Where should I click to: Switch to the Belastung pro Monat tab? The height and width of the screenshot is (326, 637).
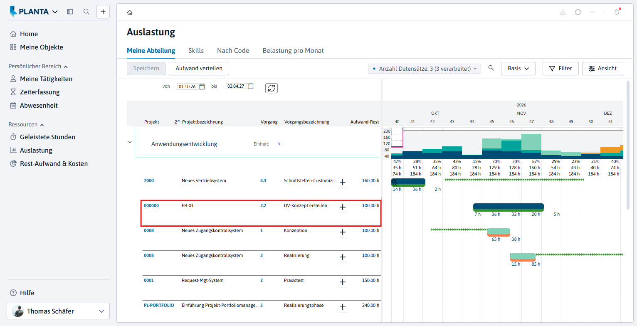pyautogui.click(x=293, y=51)
